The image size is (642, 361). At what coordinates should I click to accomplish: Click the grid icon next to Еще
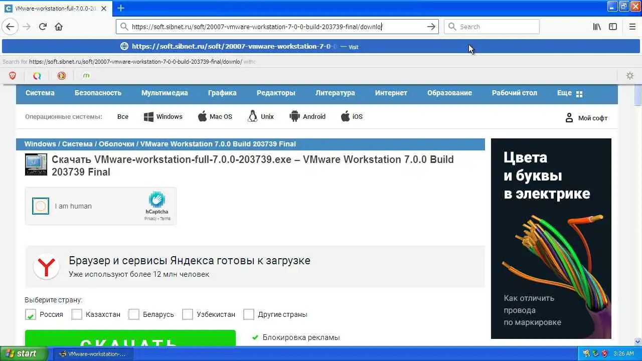[579, 94]
